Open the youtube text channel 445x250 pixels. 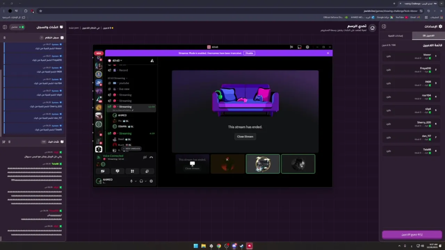(124, 83)
